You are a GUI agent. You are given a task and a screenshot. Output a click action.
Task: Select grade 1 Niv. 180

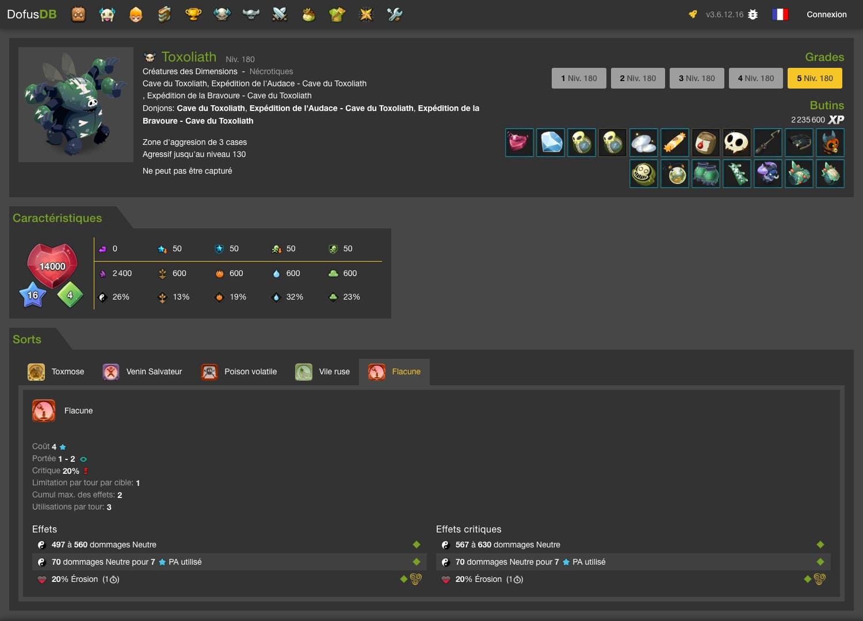579,78
